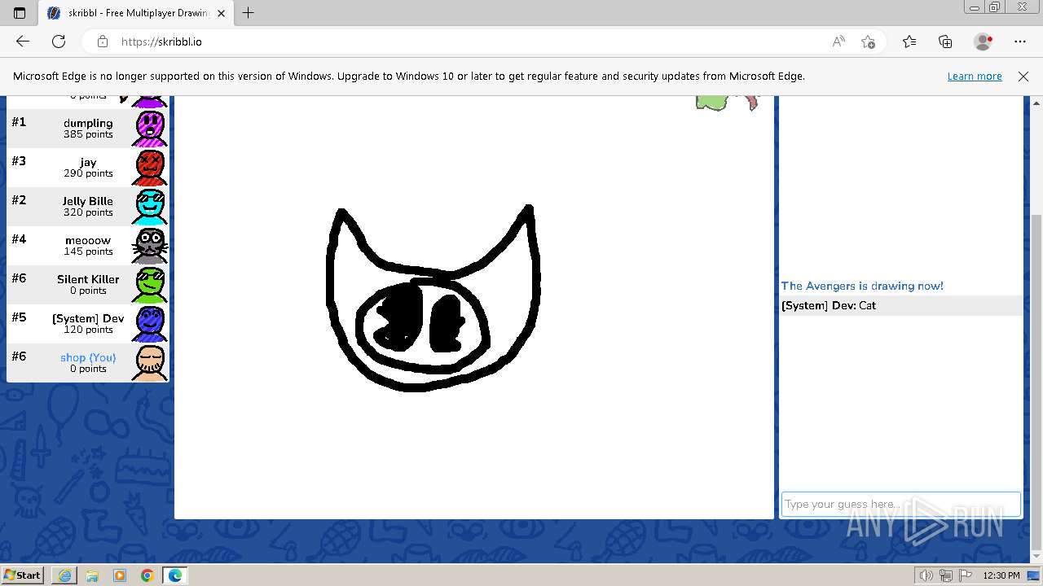Open Chrome from taskbar
The width and height of the screenshot is (1043, 586).
coord(147,575)
